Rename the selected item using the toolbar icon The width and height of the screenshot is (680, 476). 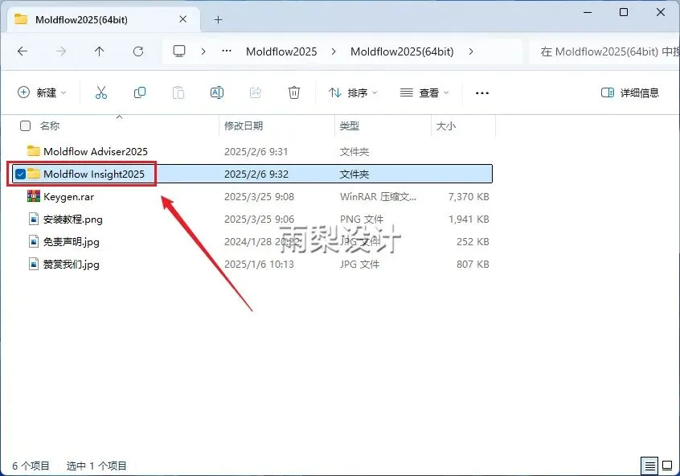pyautogui.click(x=217, y=92)
